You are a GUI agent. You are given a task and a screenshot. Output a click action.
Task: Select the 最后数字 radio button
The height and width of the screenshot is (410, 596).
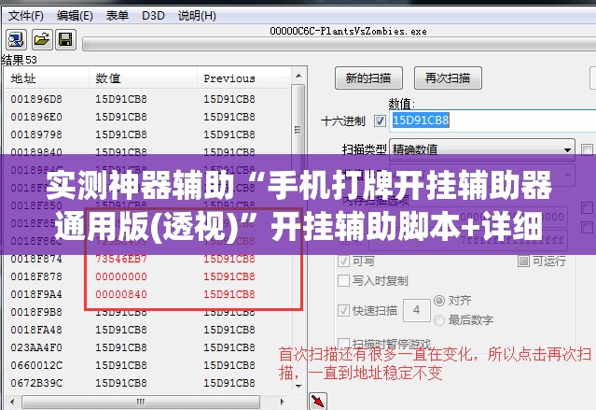pos(439,319)
